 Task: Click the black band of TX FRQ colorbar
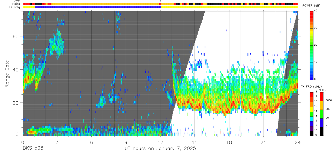click(x=311, y=133)
